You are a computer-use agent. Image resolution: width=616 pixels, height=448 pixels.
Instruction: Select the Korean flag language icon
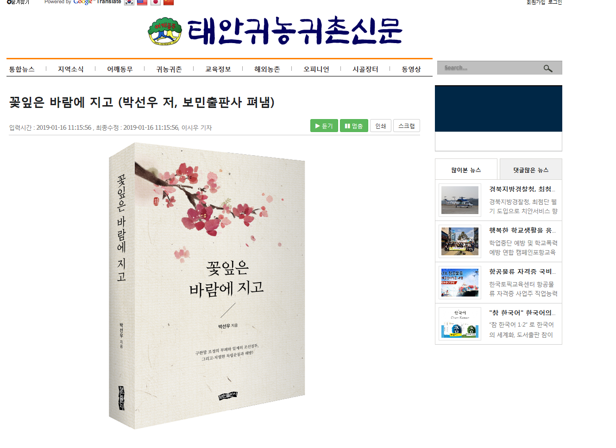click(129, 2)
